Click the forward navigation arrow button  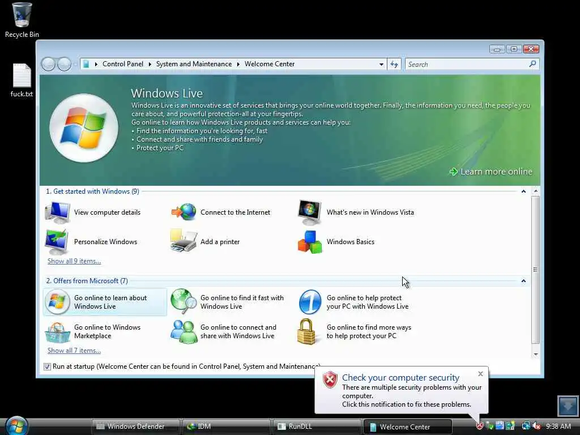coord(64,65)
